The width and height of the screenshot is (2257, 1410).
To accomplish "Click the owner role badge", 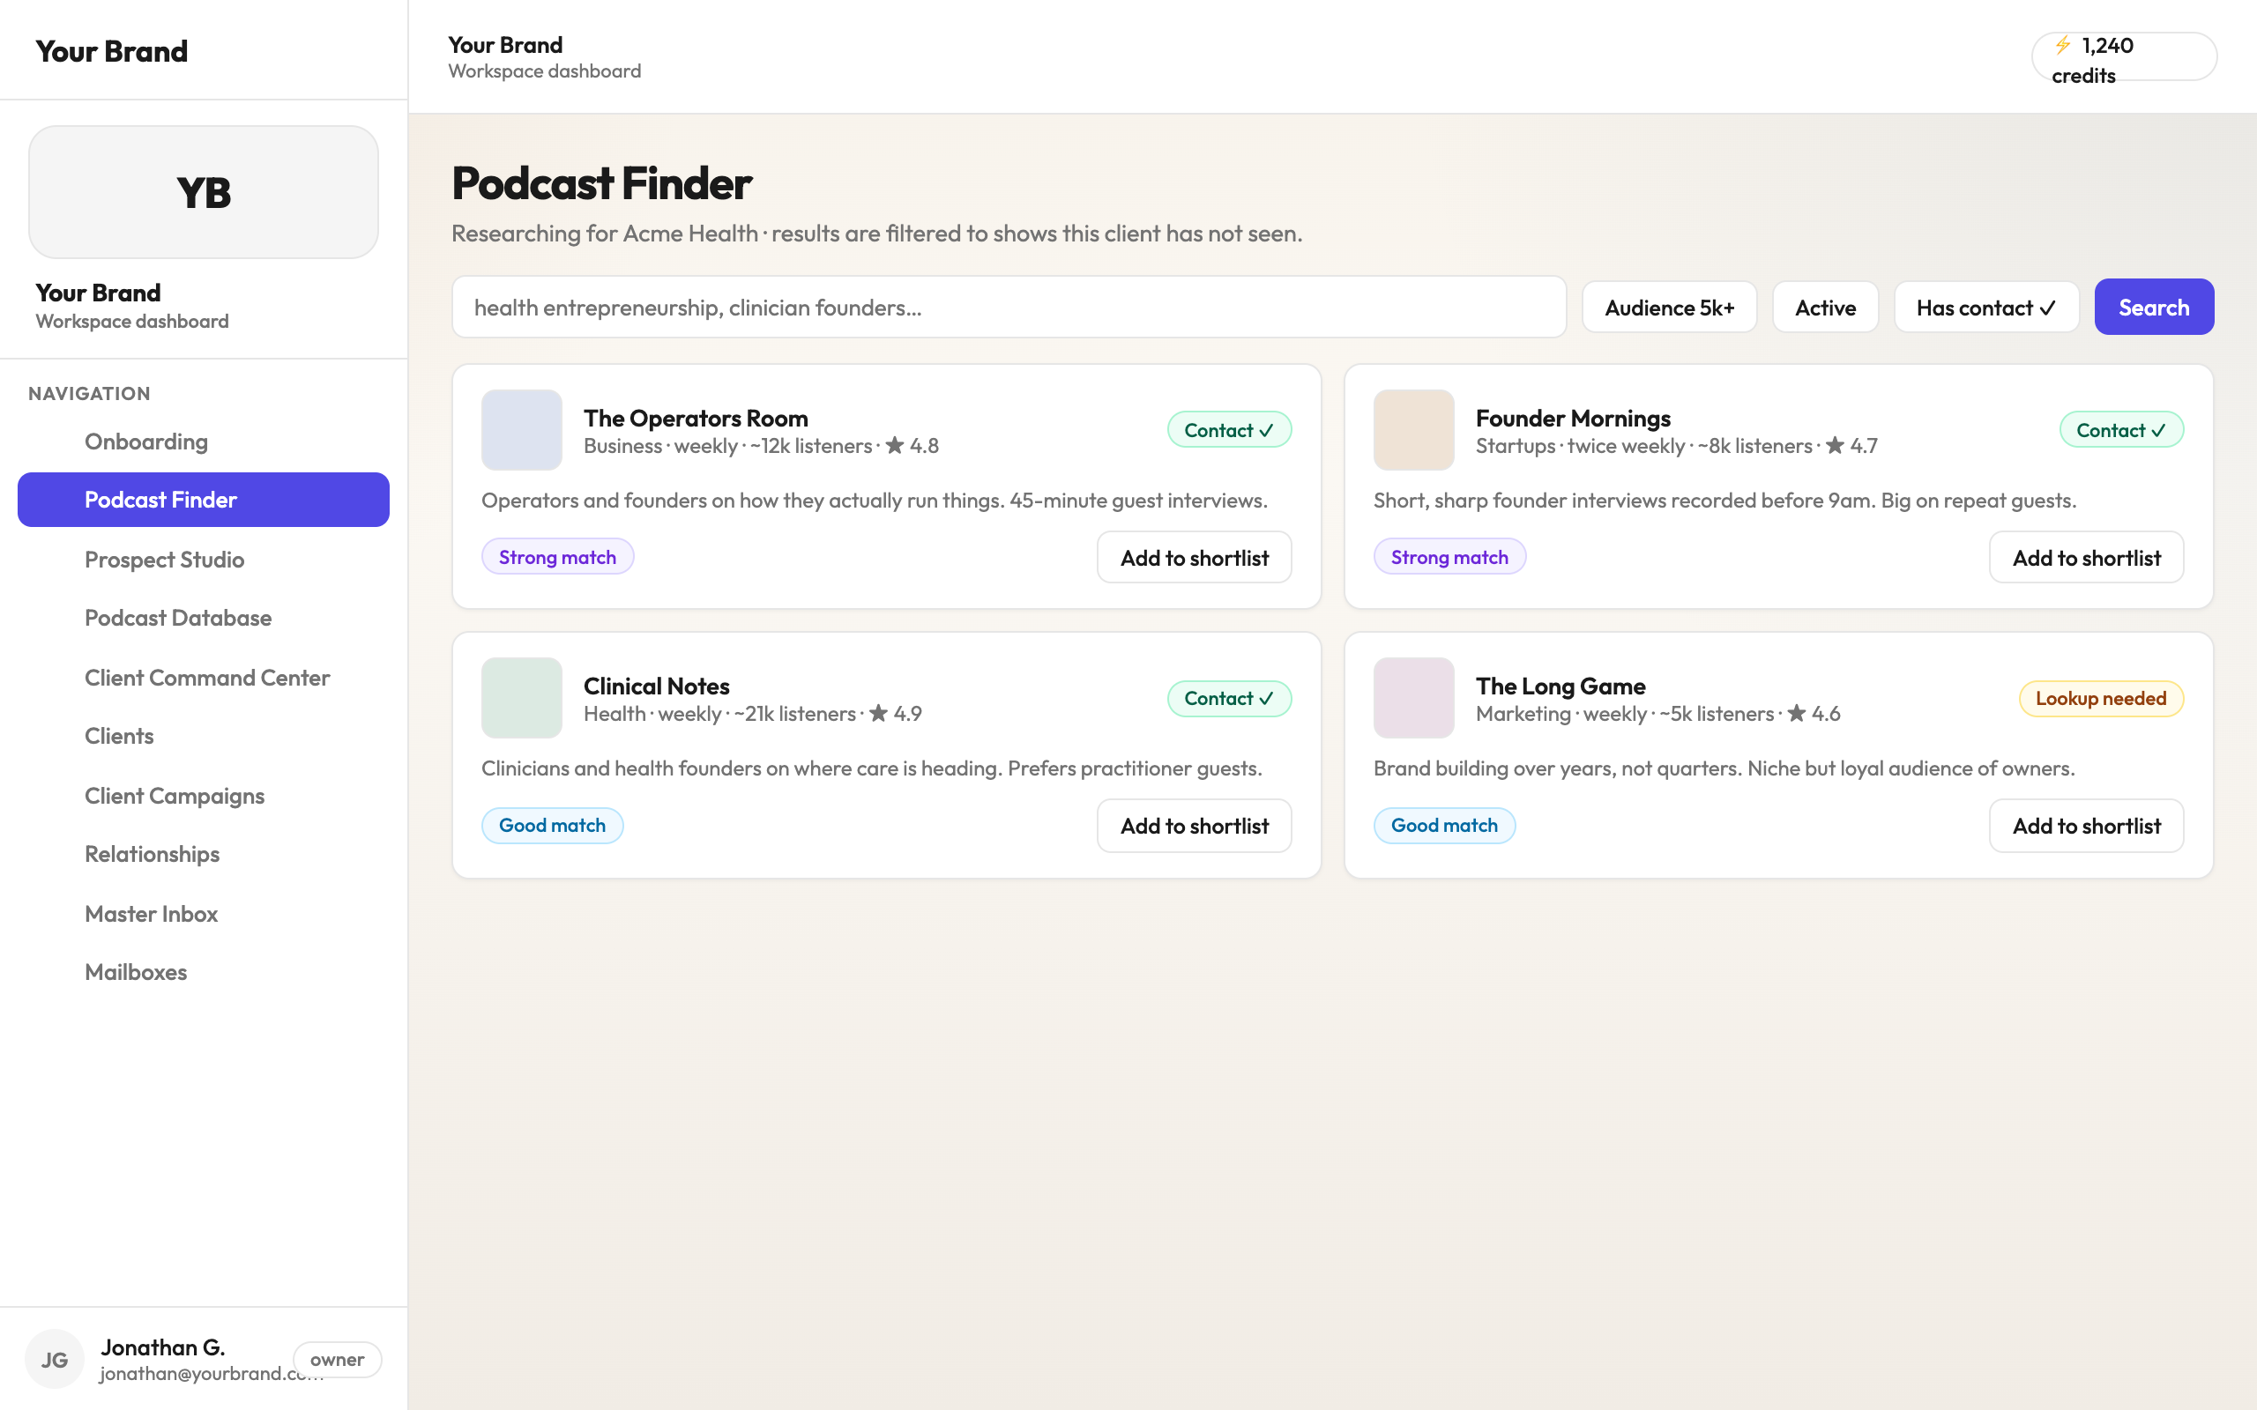I will click(337, 1359).
